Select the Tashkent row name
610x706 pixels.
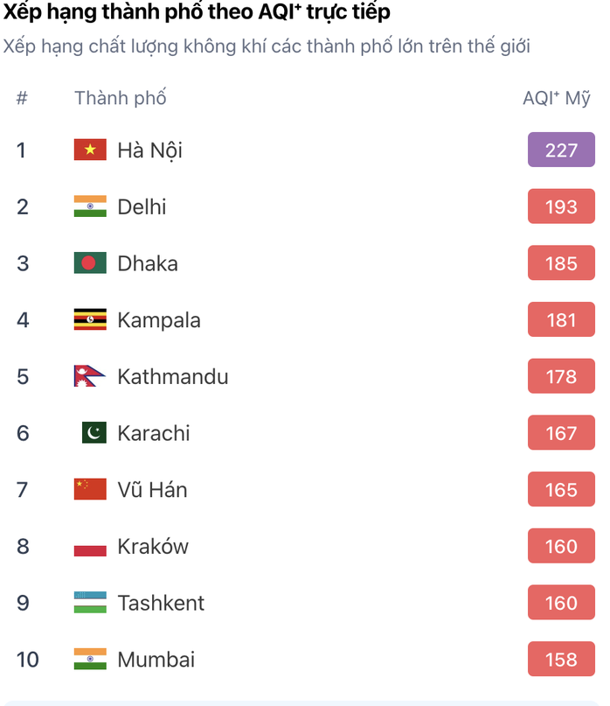161,603
